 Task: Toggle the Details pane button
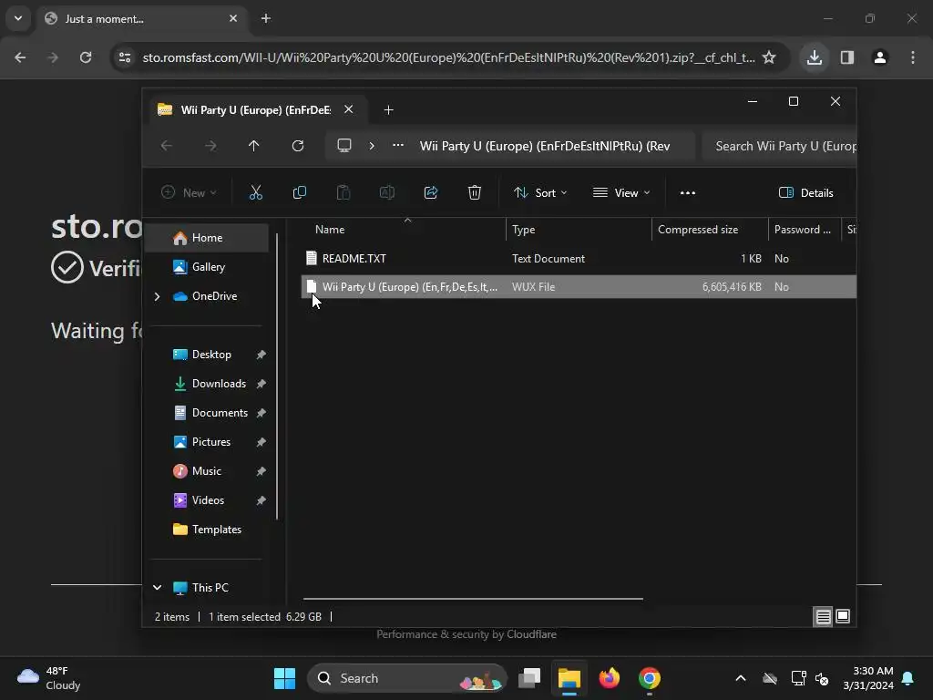[x=806, y=192]
